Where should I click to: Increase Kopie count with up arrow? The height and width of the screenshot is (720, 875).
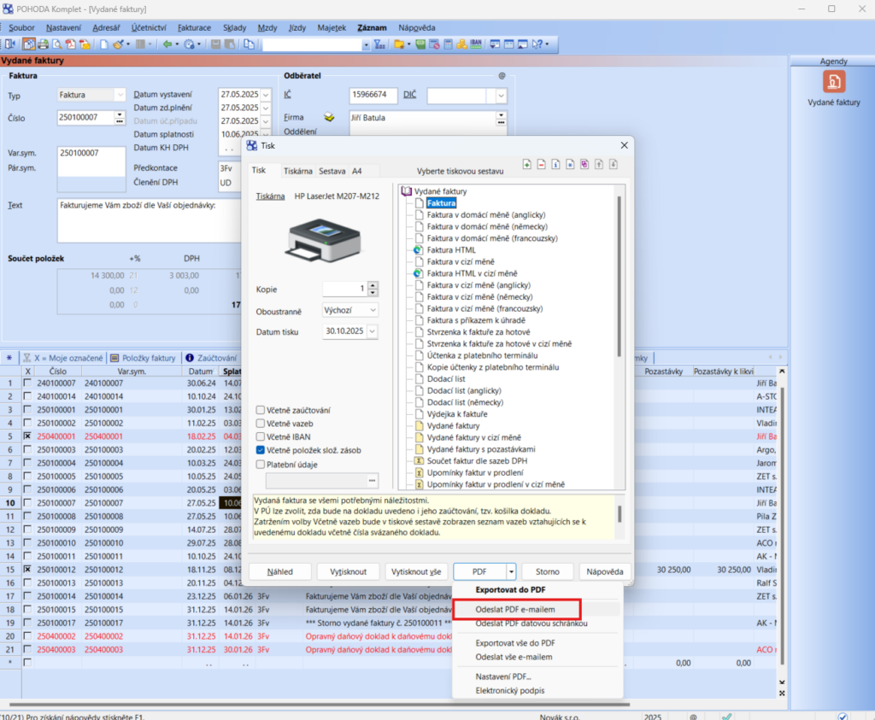coord(373,285)
